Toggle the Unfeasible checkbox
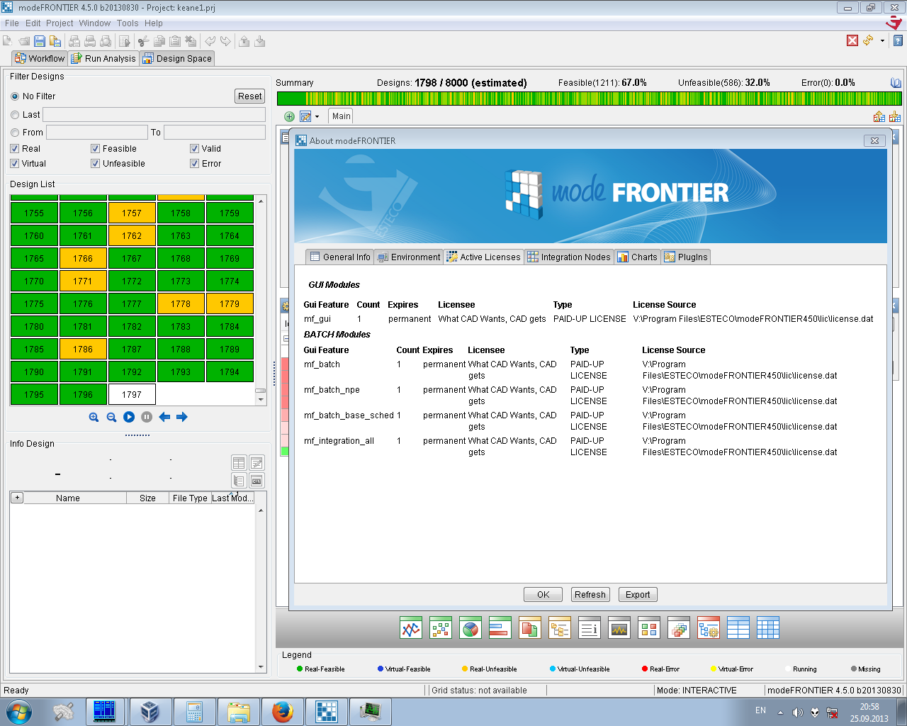Image resolution: width=907 pixels, height=726 pixels. [95, 164]
